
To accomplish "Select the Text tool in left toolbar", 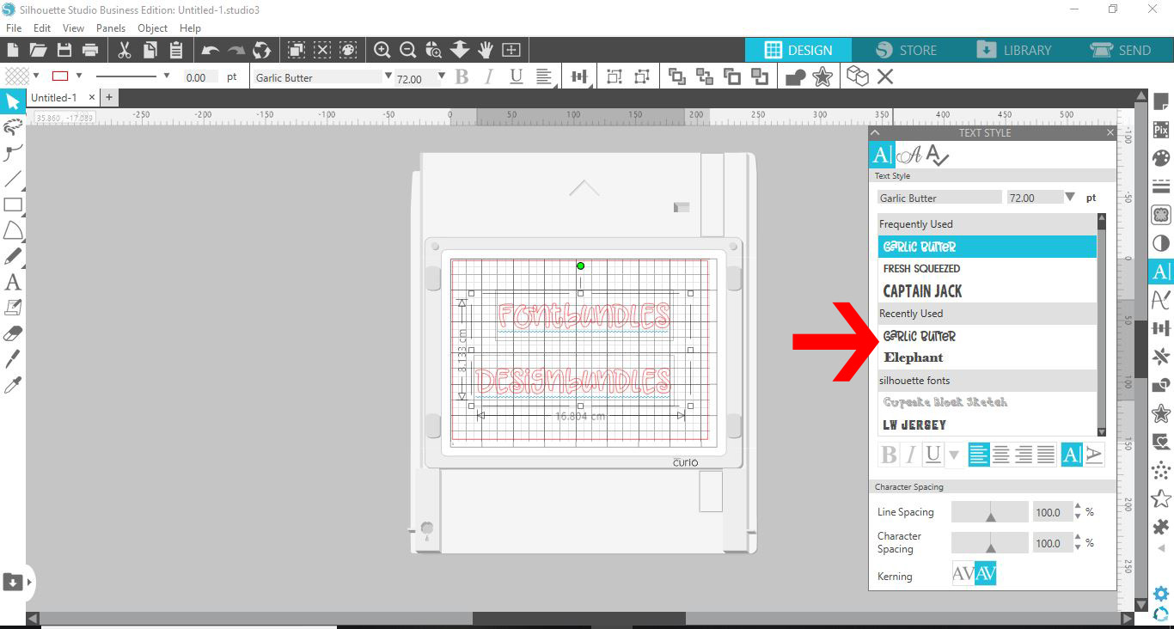I will pos(13,282).
